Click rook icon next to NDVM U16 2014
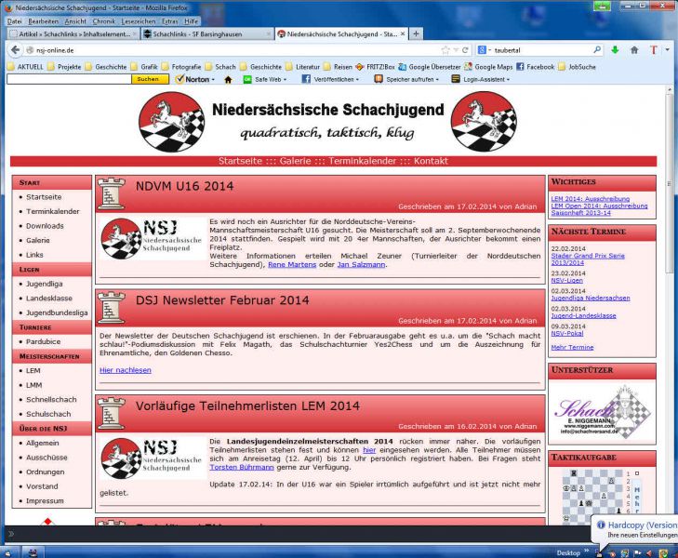Image resolution: width=678 pixels, height=558 pixels. [111, 193]
